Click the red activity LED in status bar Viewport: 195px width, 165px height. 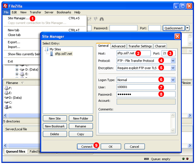pos(187,159)
